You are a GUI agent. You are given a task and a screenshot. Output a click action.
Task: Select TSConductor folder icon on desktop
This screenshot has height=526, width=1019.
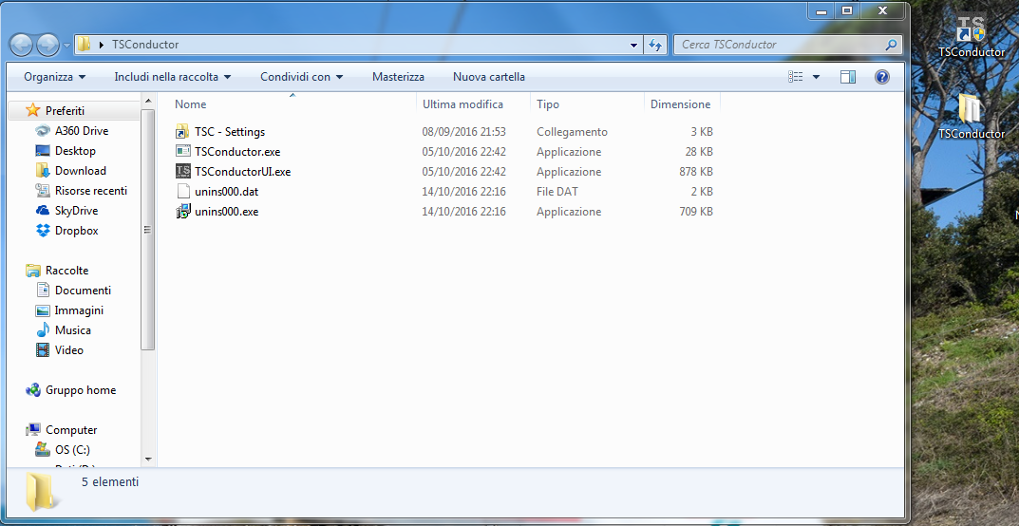point(971,108)
